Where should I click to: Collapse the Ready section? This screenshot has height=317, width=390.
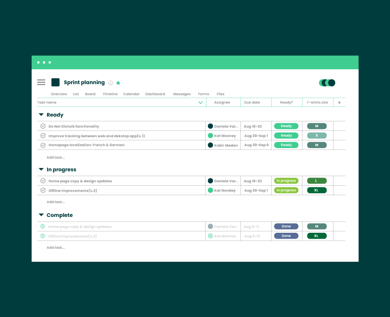[41, 115]
